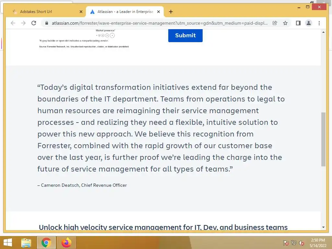Open the Chrome side panel
The image size is (332, 249).
point(298,23)
